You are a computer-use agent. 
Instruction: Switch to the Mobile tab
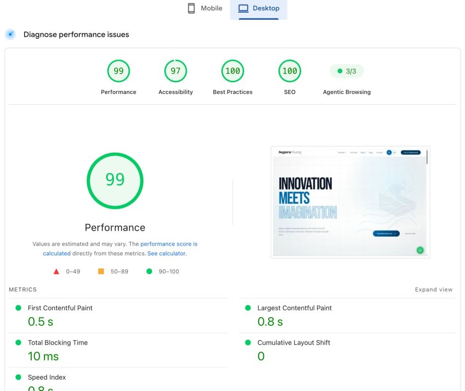[205, 8]
